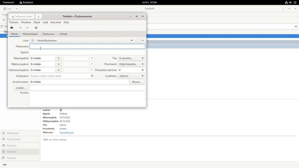This screenshot has height=168, width=299.
Task: Open the emoji picker icon in toolbar
Action: pyautogui.click(x=36, y=28)
